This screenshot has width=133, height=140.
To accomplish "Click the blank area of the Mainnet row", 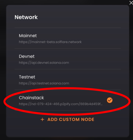I will coord(101,38).
